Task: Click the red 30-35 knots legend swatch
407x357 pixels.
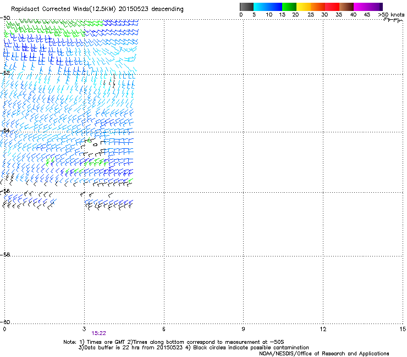Action: [332, 7]
